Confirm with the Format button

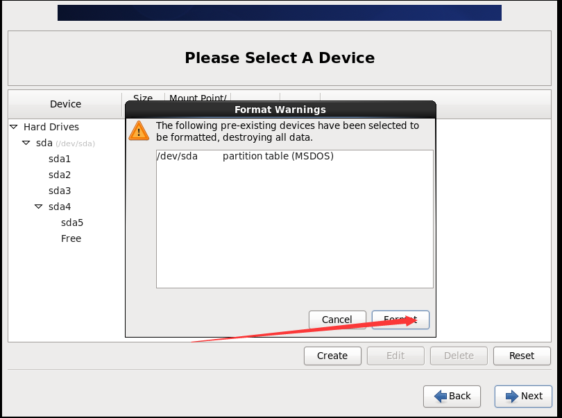coord(400,320)
